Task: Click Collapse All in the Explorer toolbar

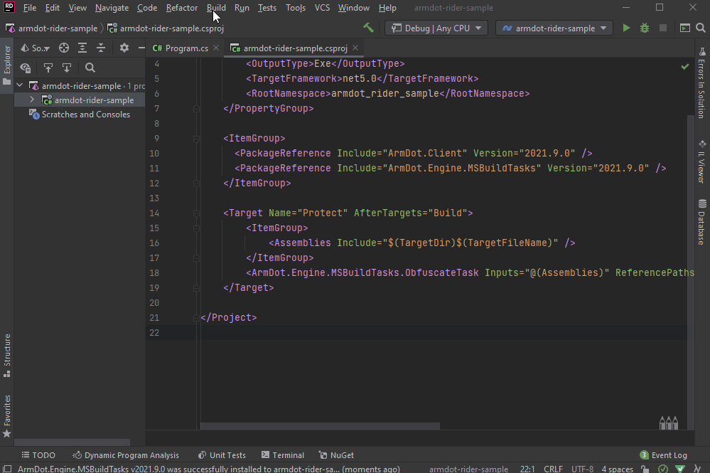Action: tap(101, 48)
